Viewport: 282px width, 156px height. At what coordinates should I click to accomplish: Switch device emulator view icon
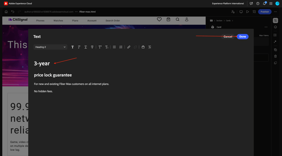(x=241, y=12)
